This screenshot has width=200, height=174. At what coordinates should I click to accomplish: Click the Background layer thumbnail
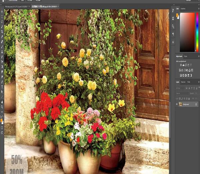pyautogui.click(x=180, y=104)
